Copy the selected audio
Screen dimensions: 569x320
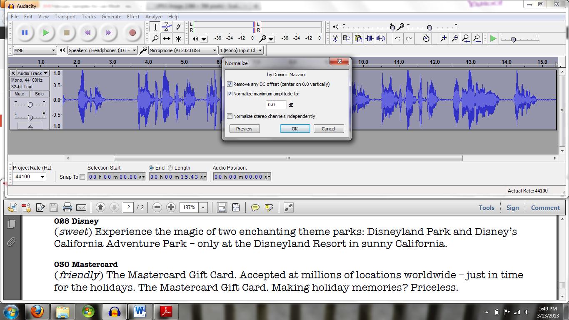coord(347,38)
